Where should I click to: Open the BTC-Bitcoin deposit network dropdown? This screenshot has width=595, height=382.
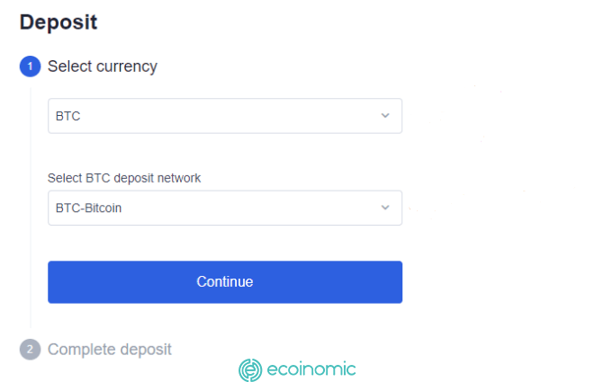[225, 208]
